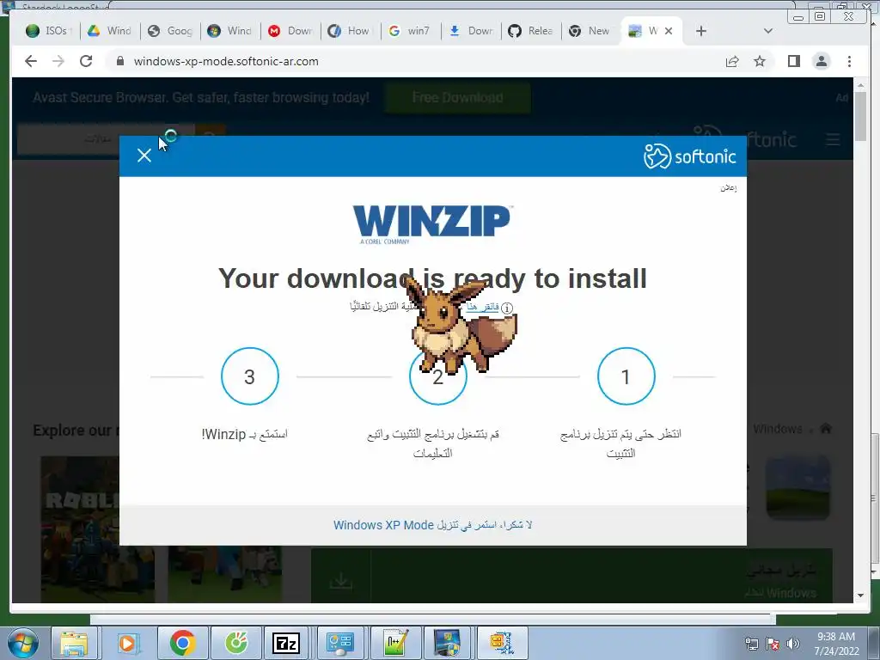Switch to the Google Drive Wind tab
Screen dimensions: 880x660
[x=110, y=31]
